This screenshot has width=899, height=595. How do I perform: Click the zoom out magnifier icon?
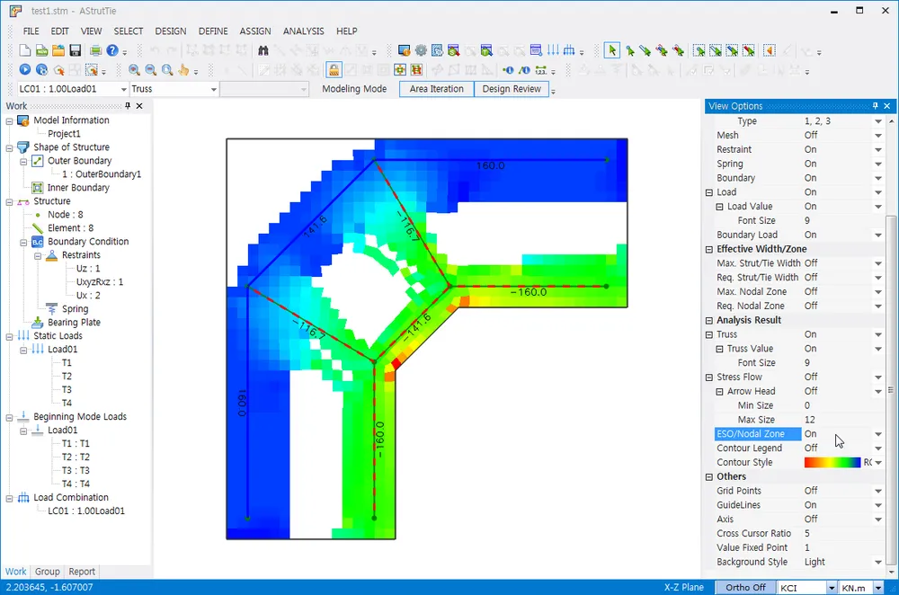coord(151,70)
